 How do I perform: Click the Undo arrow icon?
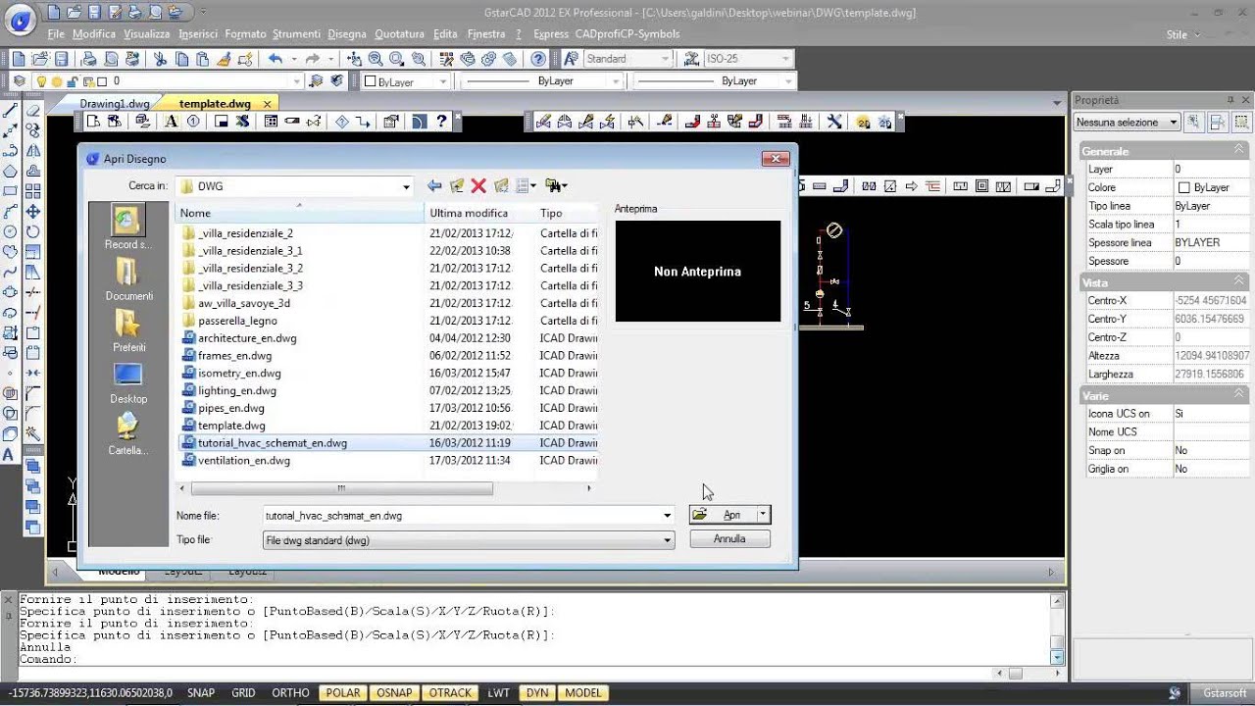point(276,59)
